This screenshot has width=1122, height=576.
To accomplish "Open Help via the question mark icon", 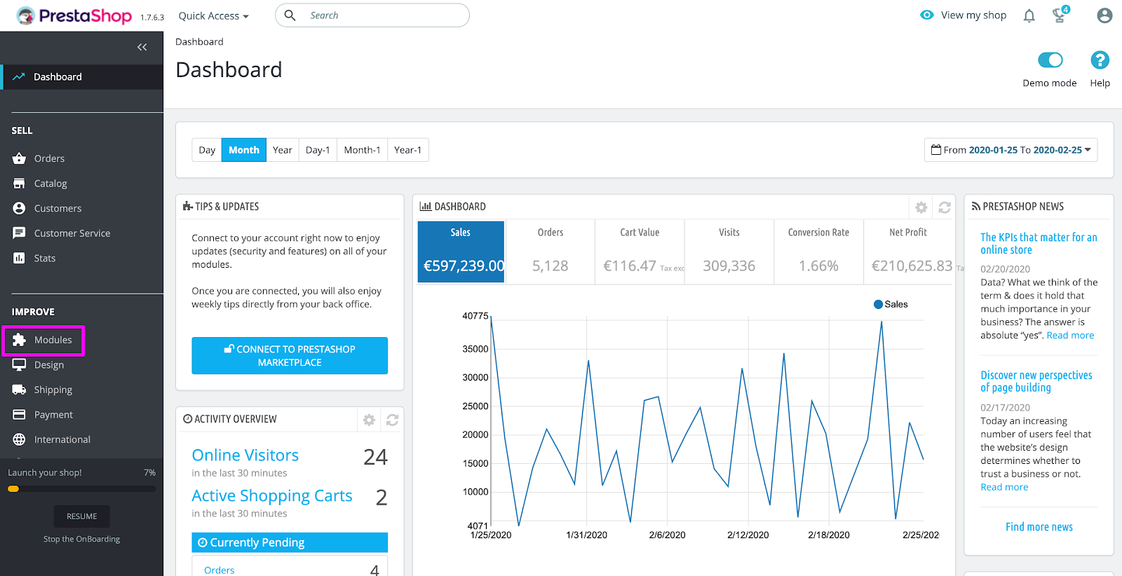I will (x=1100, y=60).
